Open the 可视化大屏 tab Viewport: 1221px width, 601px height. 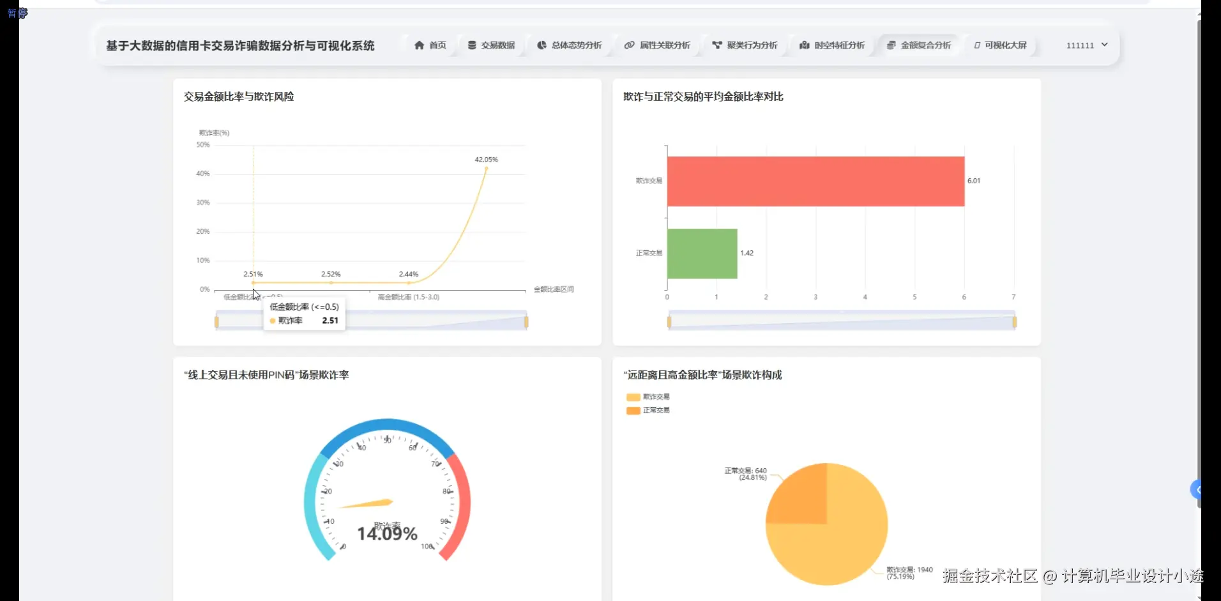[x=1001, y=45]
